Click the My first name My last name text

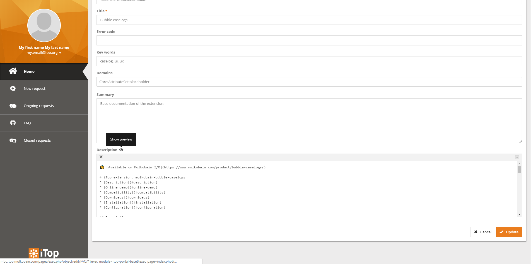pyautogui.click(x=44, y=48)
